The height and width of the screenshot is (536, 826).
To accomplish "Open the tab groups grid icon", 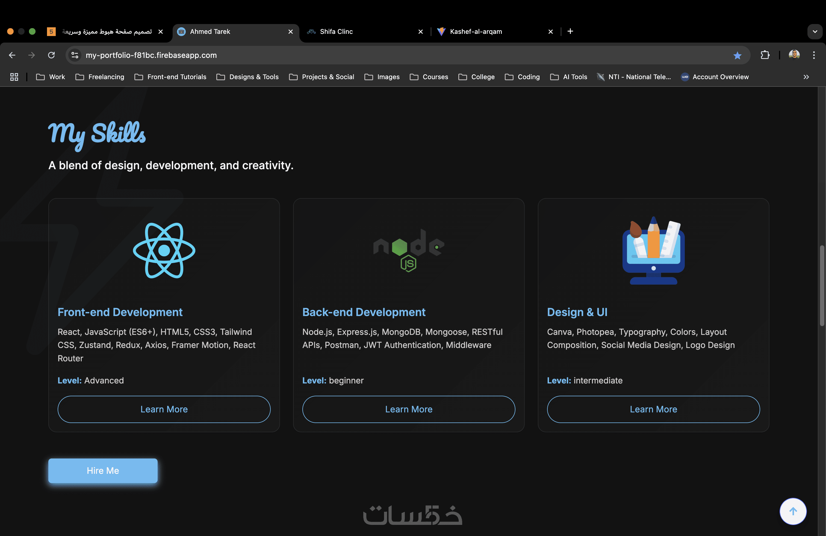I will click(x=14, y=77).
